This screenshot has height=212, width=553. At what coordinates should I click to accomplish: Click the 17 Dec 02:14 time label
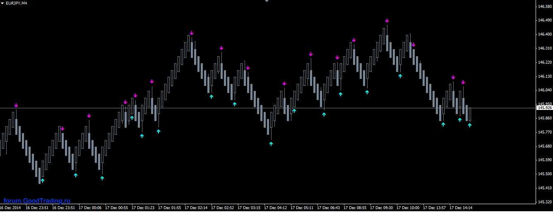coord(196,208)
